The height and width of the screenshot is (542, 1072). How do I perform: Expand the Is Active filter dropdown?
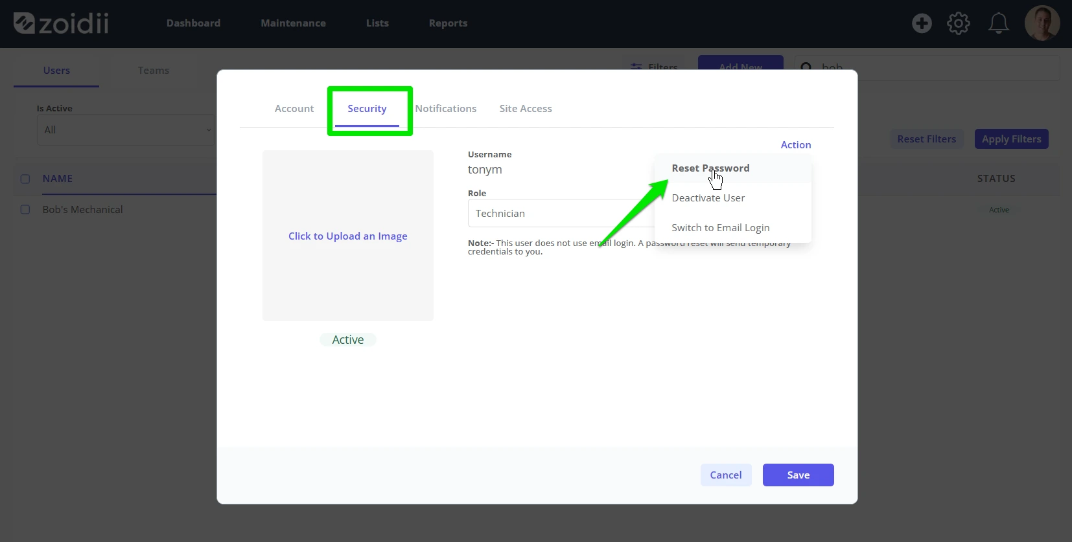tap(126, 130)
